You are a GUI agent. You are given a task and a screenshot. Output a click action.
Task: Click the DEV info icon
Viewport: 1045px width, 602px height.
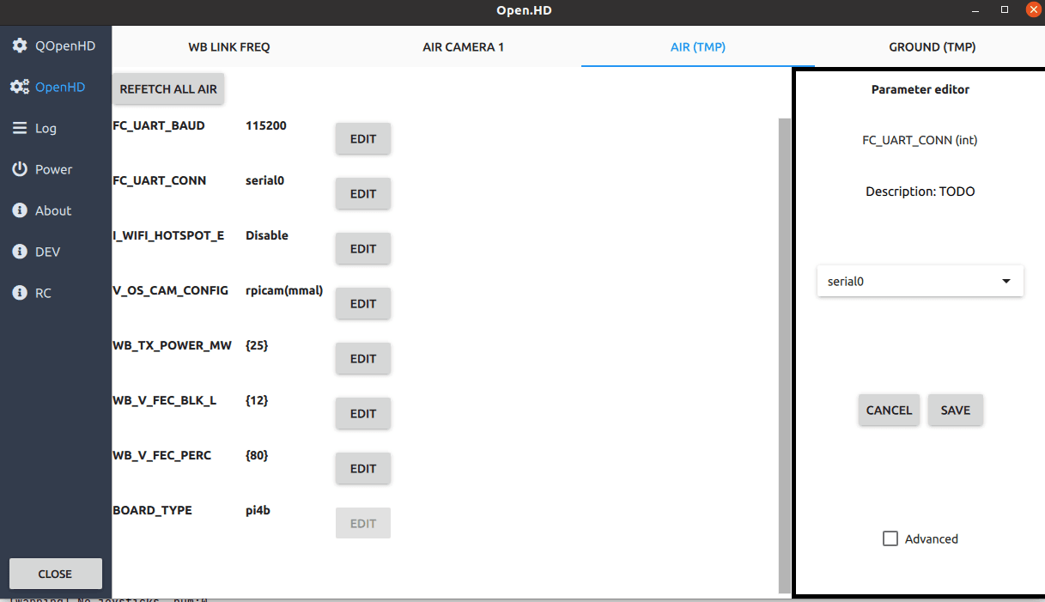pyautogui.click(x=19, y=252)
